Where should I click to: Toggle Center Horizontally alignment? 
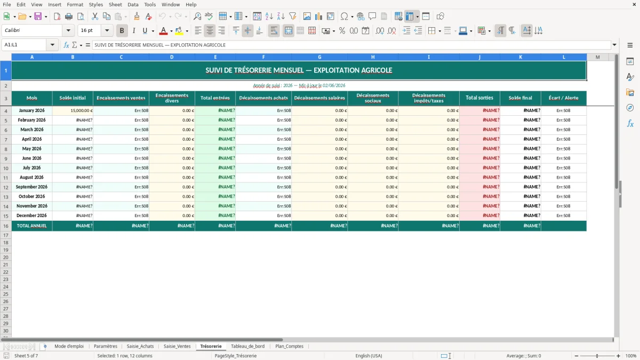click(210, 31)
